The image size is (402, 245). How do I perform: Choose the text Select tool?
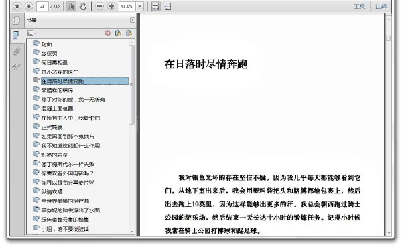click(71, 6)
